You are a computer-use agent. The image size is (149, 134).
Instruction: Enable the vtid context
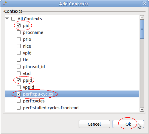click(x=18, y=74)
